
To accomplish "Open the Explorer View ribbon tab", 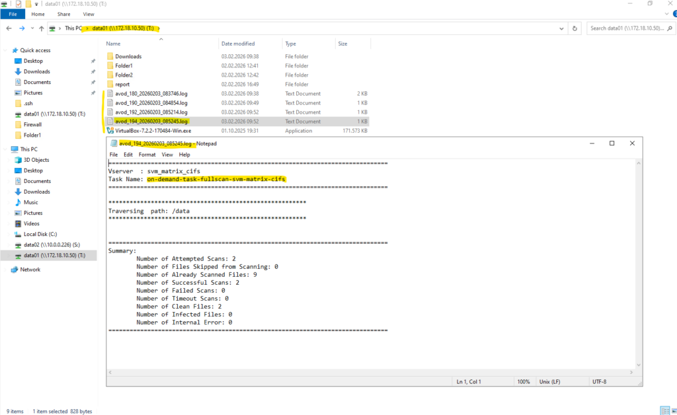I will pyautogui.click(x=89, y=15).
